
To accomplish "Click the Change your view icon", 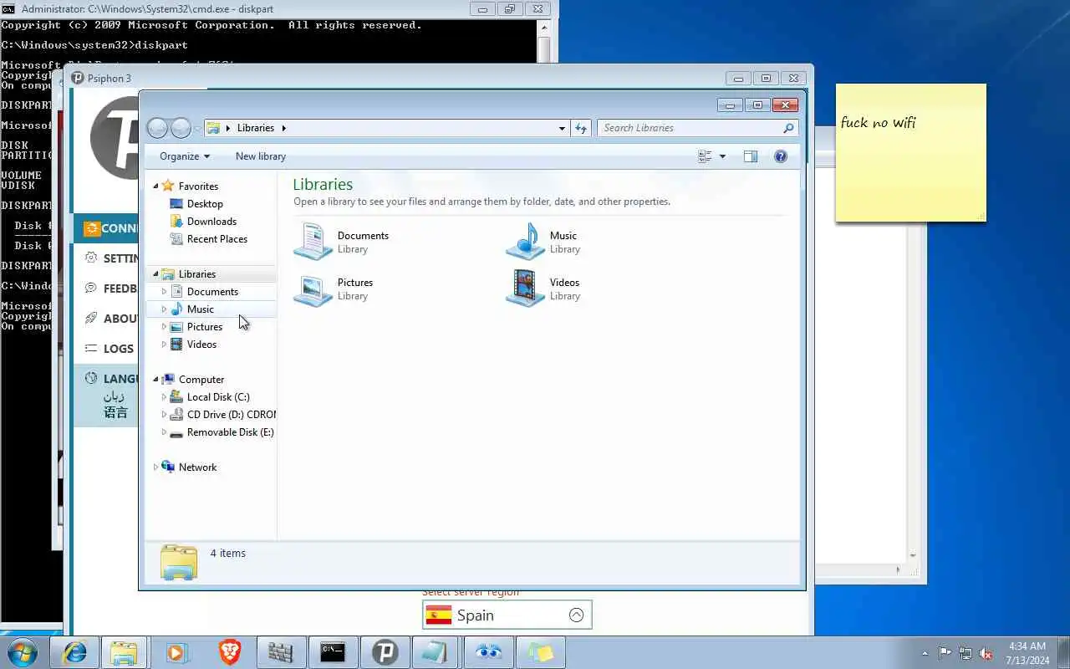I will (705, 156).
